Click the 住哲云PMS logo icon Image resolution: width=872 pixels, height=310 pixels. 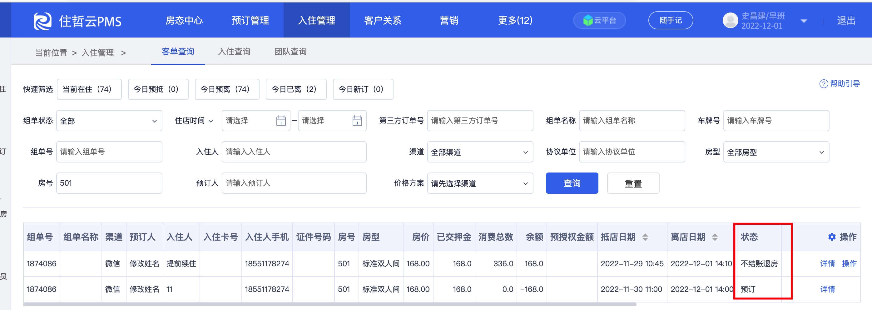(43, 21)
